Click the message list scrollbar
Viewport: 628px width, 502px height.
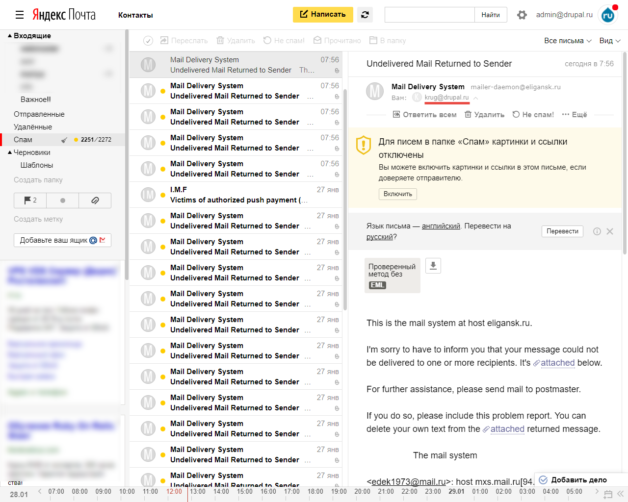(x=345, y=199)
